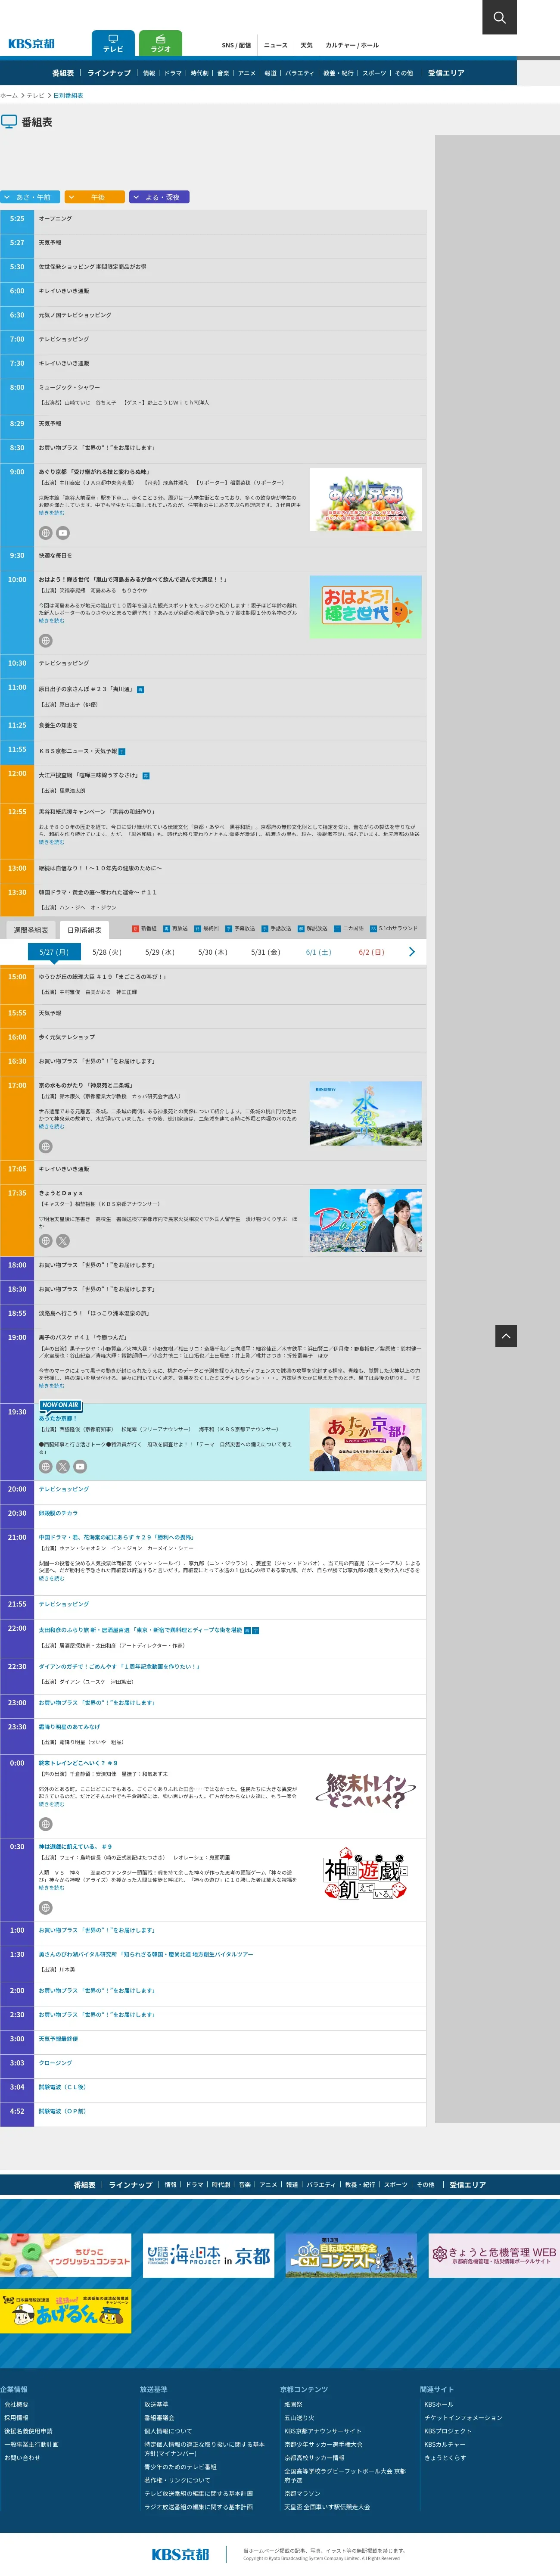Select the 5/30 (木) date tab
Viewport: 560px width, 2576px height.
point(213,952)
